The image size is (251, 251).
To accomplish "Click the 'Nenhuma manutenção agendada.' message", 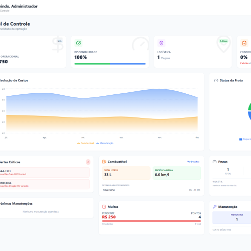I will 41,212.
